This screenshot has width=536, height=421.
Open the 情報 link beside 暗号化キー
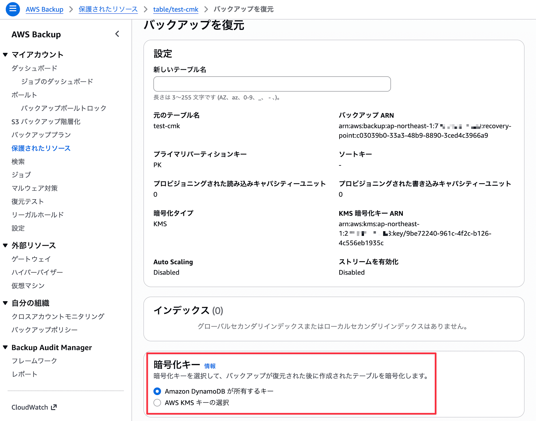click(210, 366)
